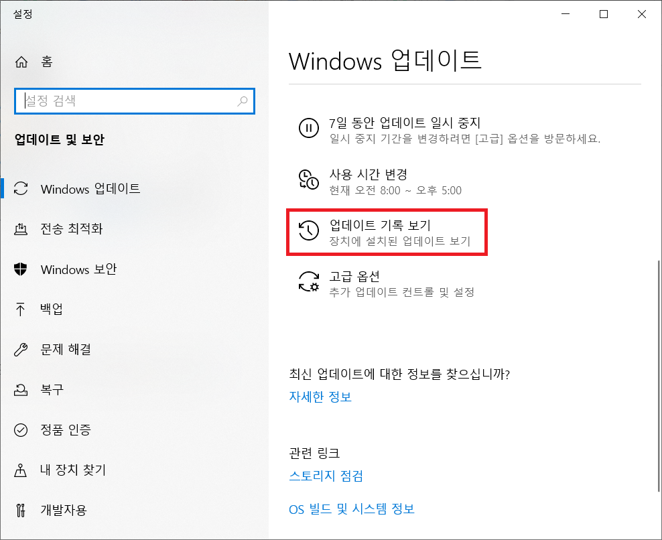Open 문제 해결 page
This screenshot has height=540, width=662.
pyautogui.click(x=134, y=349)
